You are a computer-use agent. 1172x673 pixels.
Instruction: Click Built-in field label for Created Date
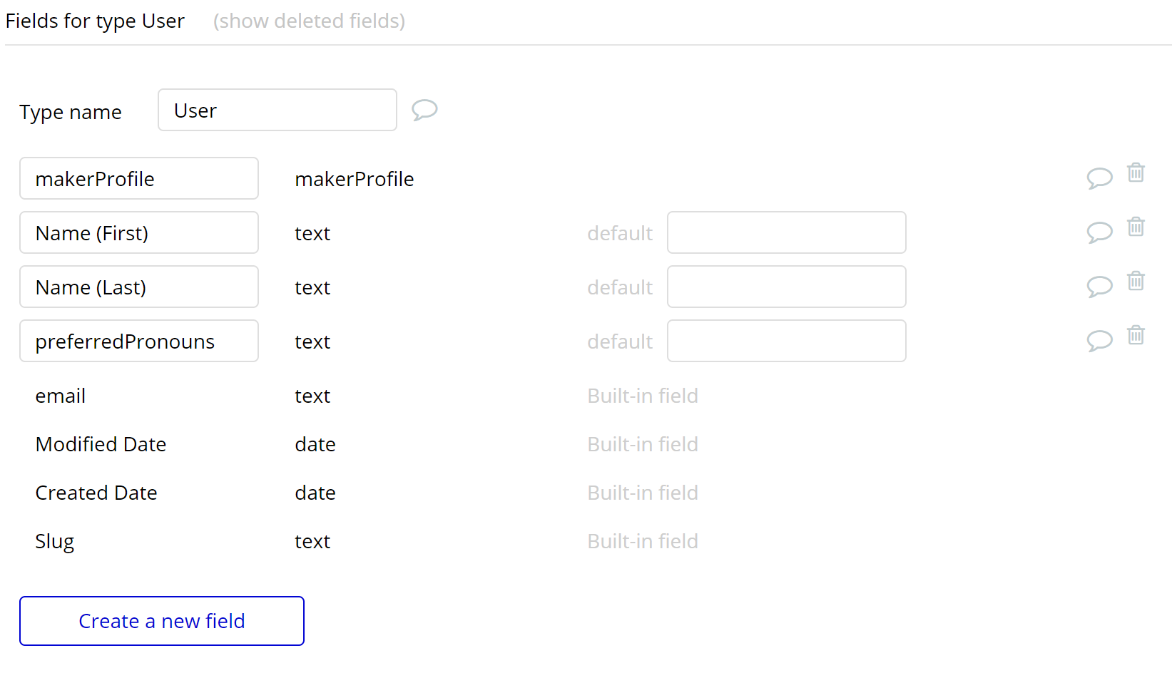point(643,493)
